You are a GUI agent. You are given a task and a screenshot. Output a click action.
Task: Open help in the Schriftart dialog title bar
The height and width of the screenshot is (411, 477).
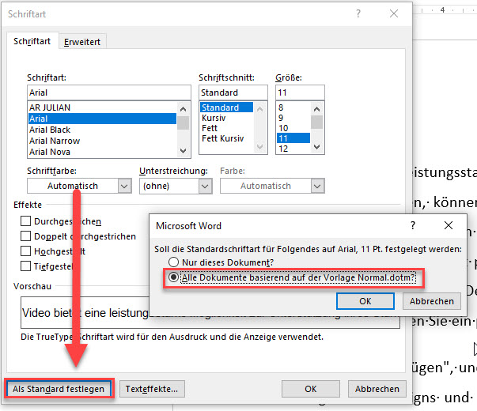pyautogui.click(x=358, y=13)
